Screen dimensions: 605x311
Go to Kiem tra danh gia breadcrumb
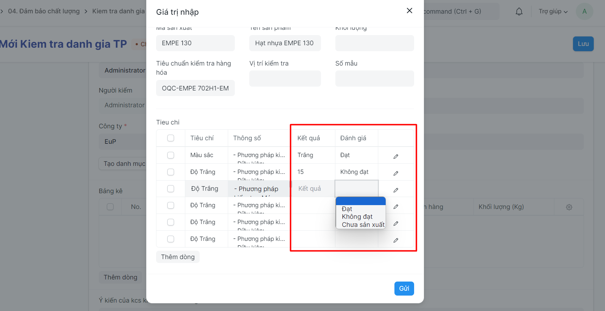click(x=118, y=11)
